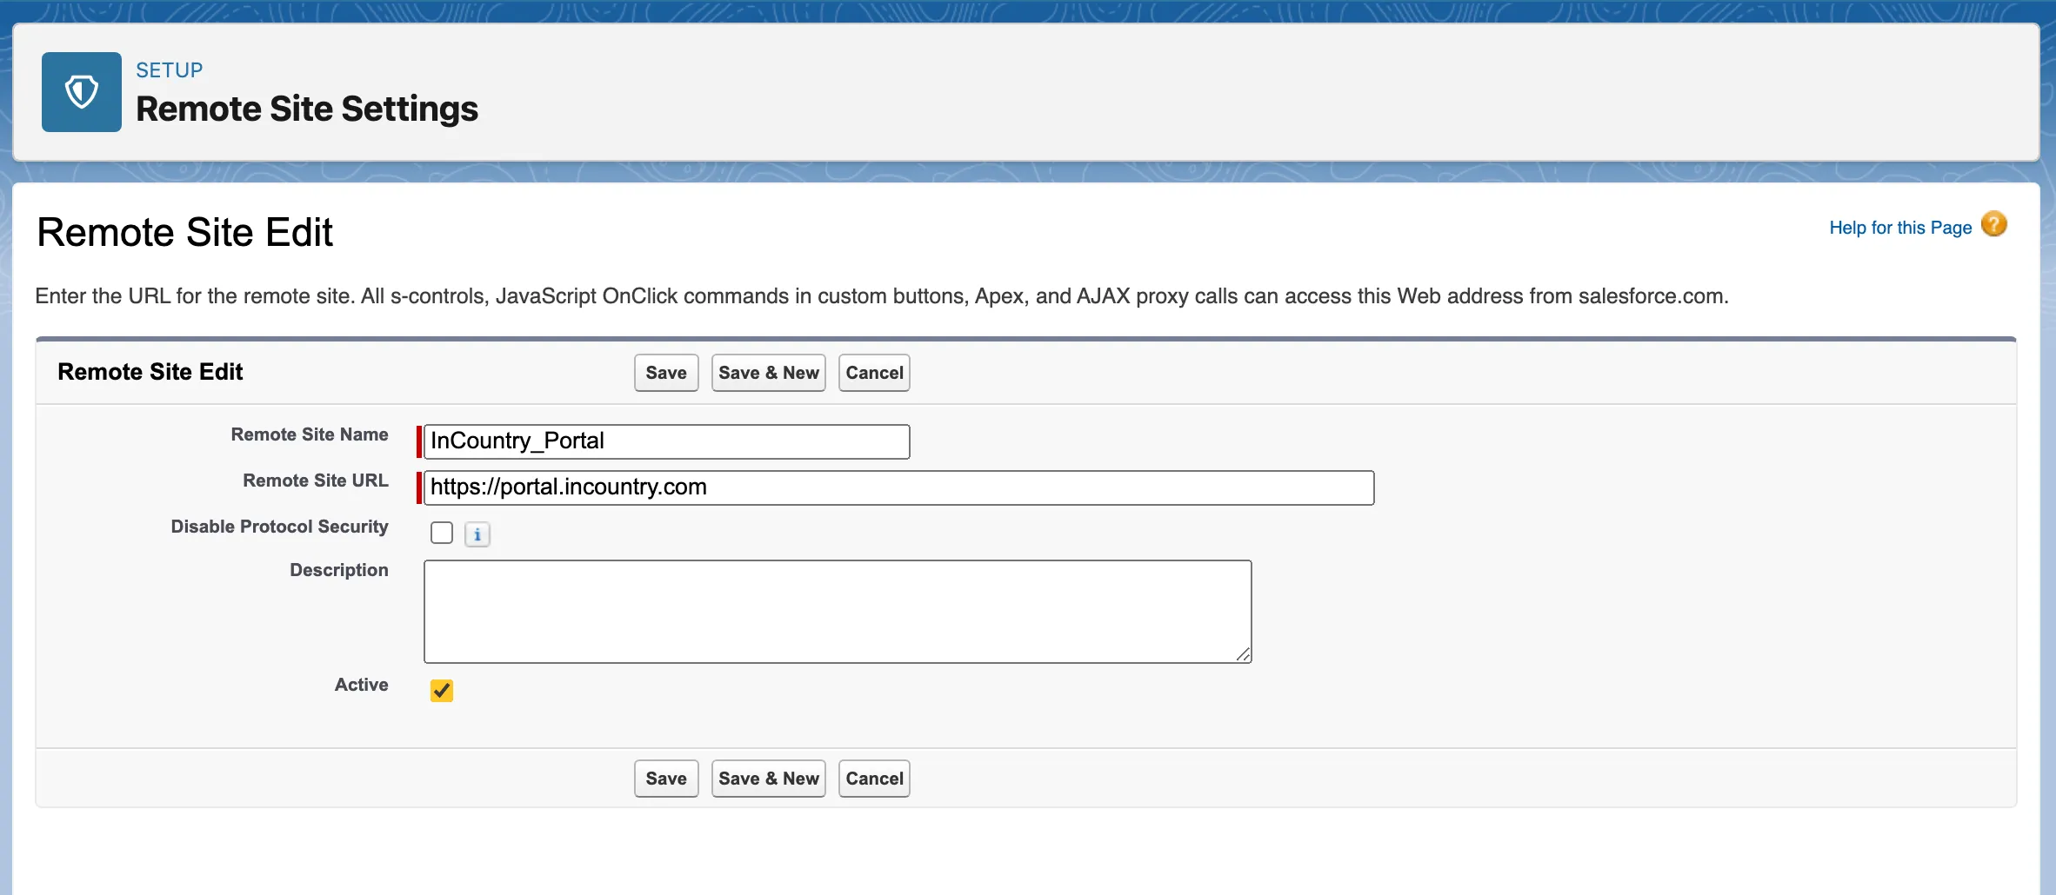Click the Disable Protocol Security label
Viewport: 2056px width, 895px height.
click(279, 527)
